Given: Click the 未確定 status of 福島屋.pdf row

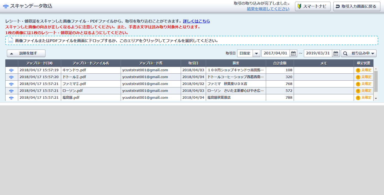Looking at the screenshot, I should tap(366, 98).
